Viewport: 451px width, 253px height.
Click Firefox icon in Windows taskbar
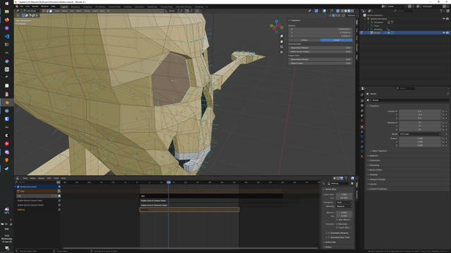click(6, 20)
